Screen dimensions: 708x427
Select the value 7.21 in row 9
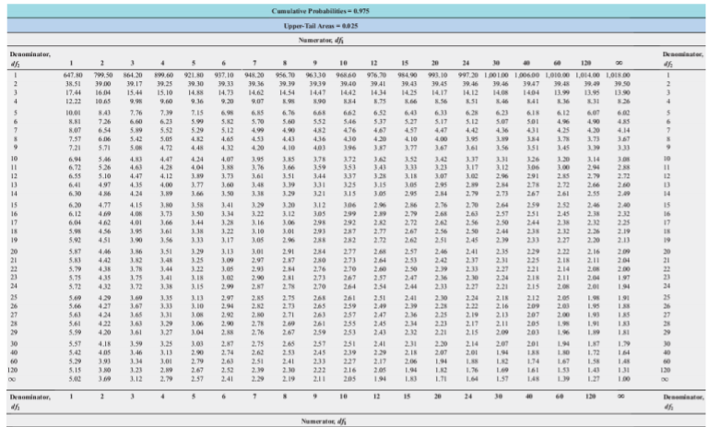click(75, 148)
